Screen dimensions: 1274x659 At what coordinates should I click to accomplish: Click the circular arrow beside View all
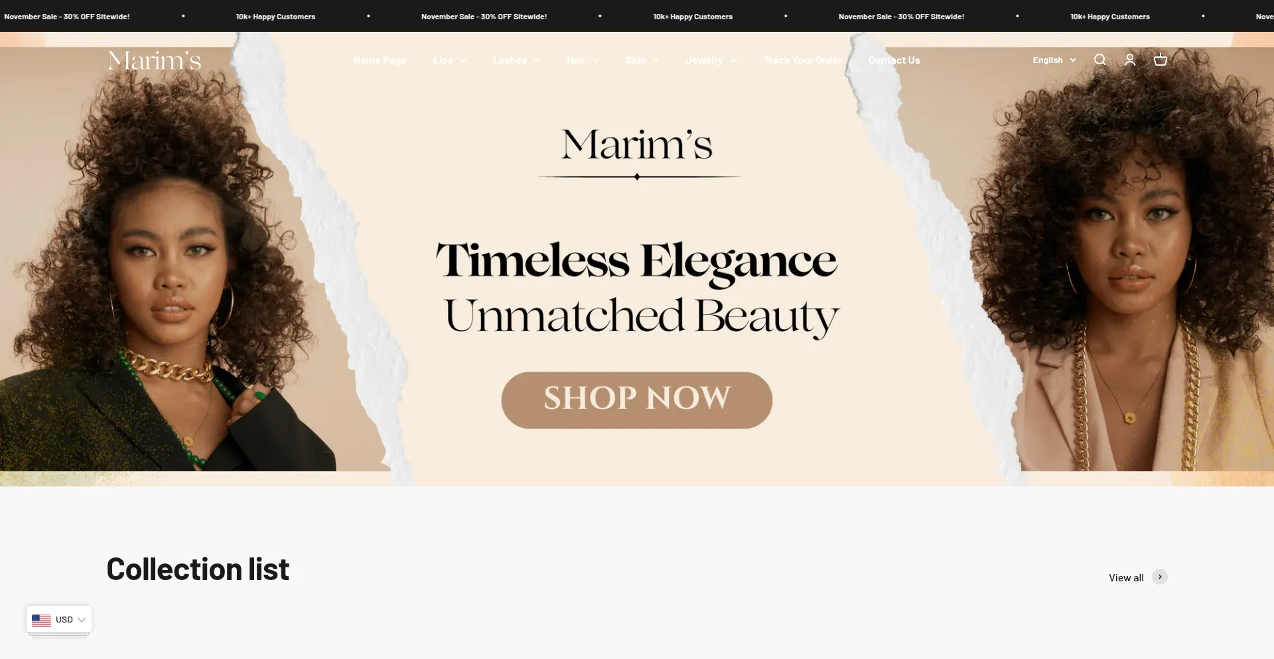(x=1160, y=577)
